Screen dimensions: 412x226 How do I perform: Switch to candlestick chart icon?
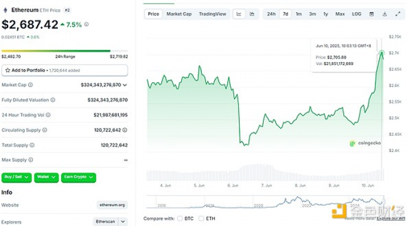pos(252,14)
